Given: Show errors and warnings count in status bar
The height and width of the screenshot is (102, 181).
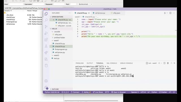Looking at the screenshot, I should point(65,92).
